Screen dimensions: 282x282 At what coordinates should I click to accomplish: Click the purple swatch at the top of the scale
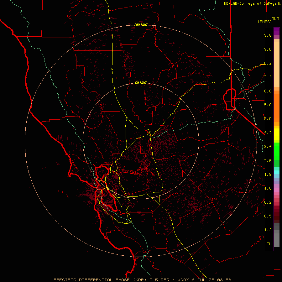(x=277, y=31)
